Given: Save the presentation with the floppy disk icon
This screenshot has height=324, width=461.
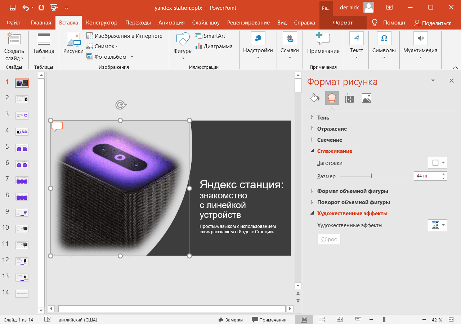Looking at the screenshot, I should coord(12,8).
